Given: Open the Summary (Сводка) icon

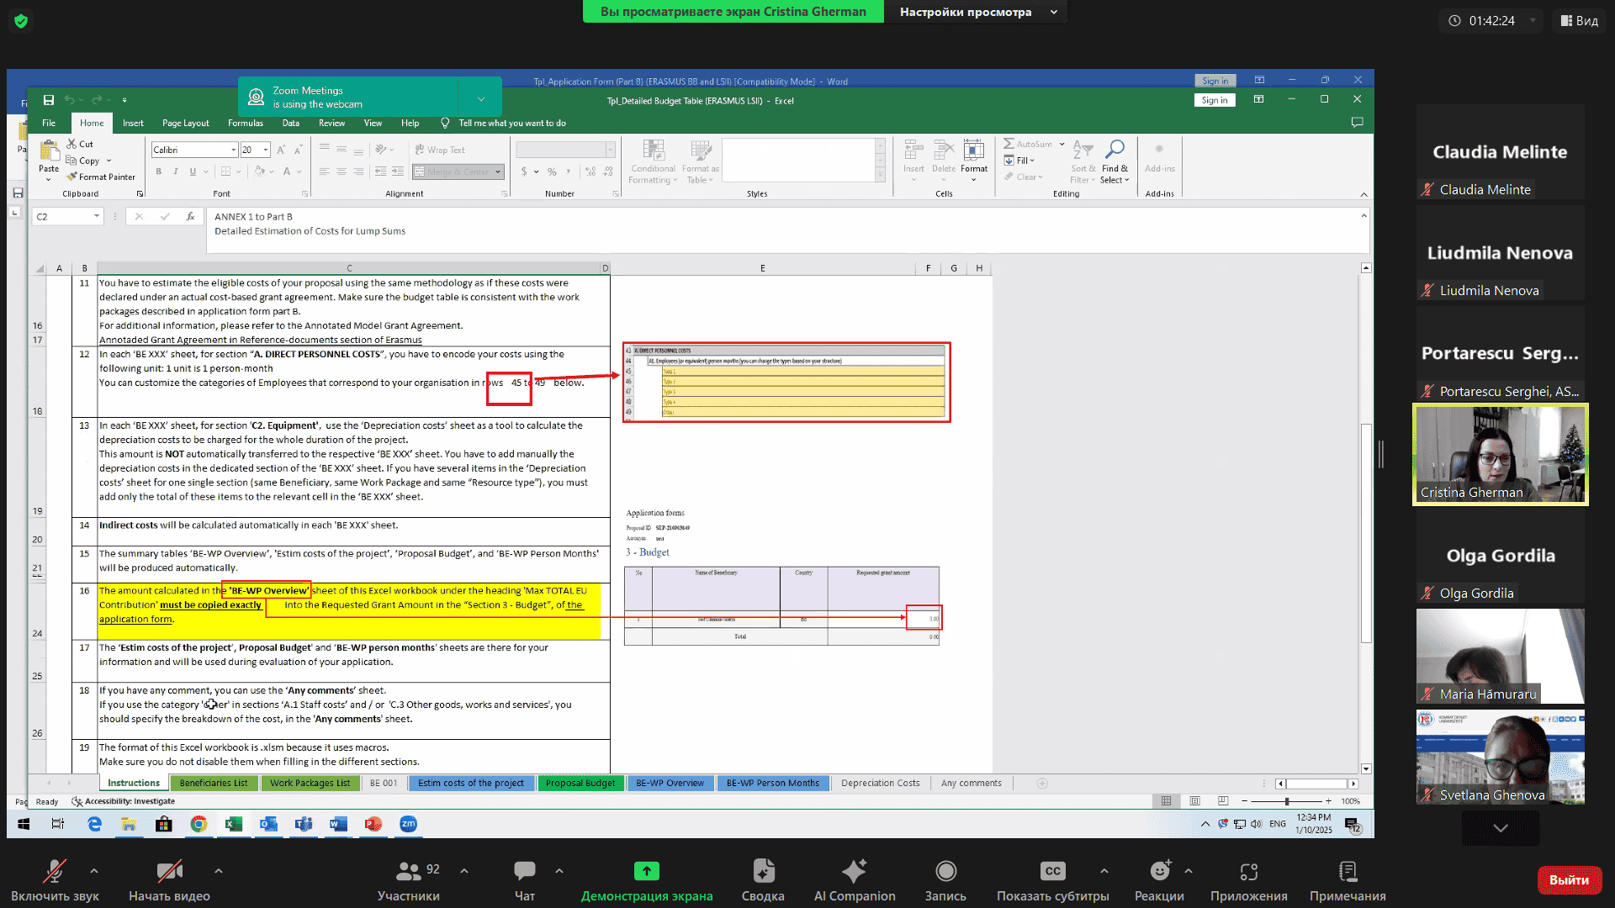Looking at the screenshot, I should (763, 872).
